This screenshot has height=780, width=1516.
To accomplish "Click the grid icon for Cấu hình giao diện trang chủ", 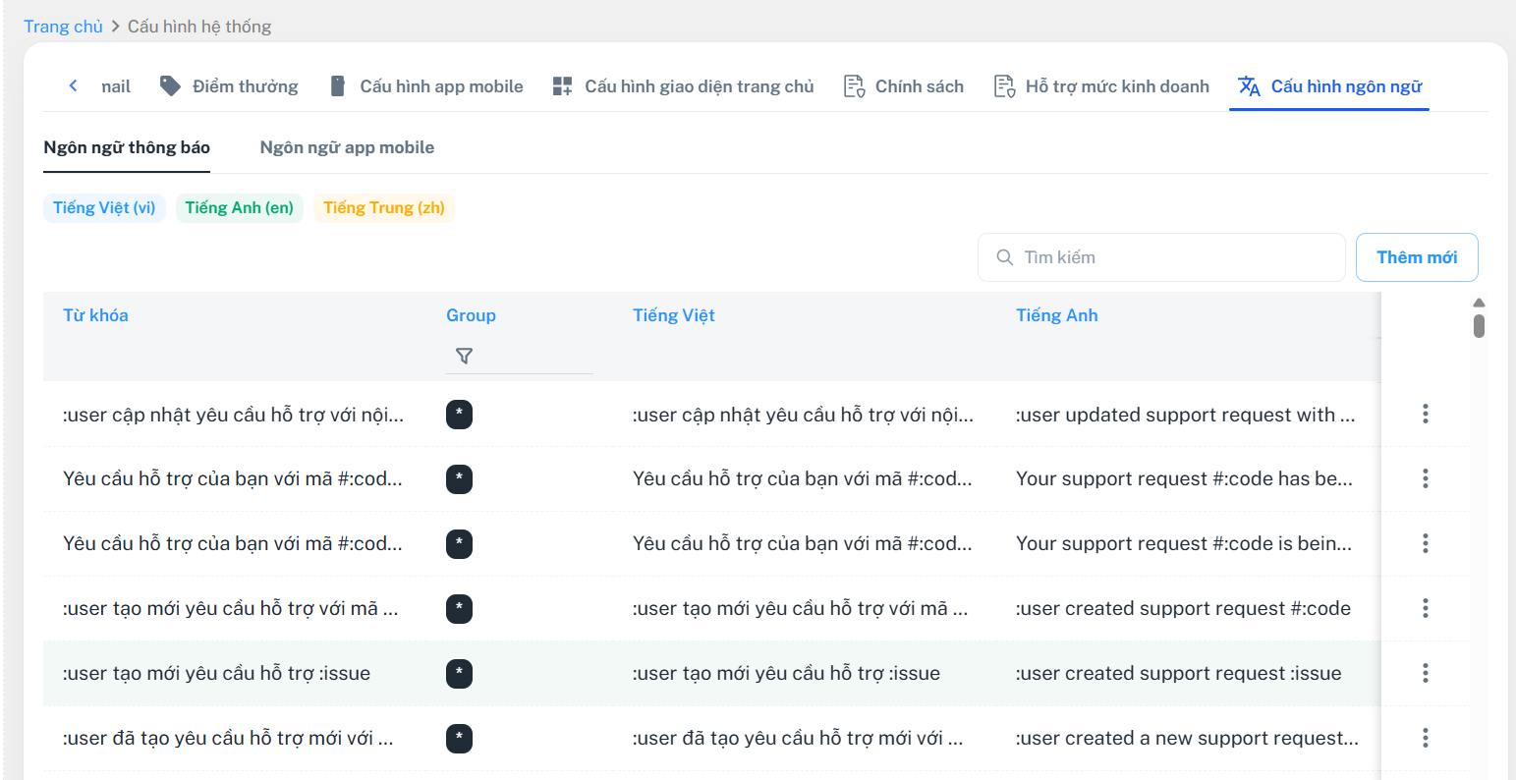I will click(562, 86).
